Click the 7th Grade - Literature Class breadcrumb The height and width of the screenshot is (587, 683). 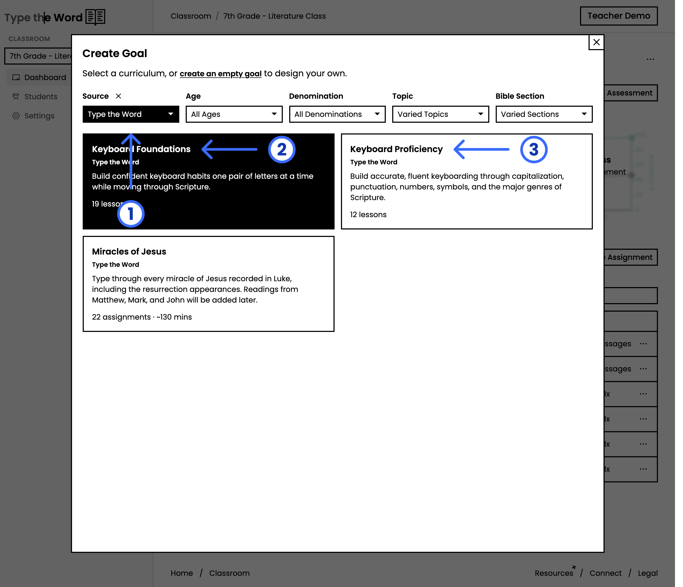[x=274, y=16]
